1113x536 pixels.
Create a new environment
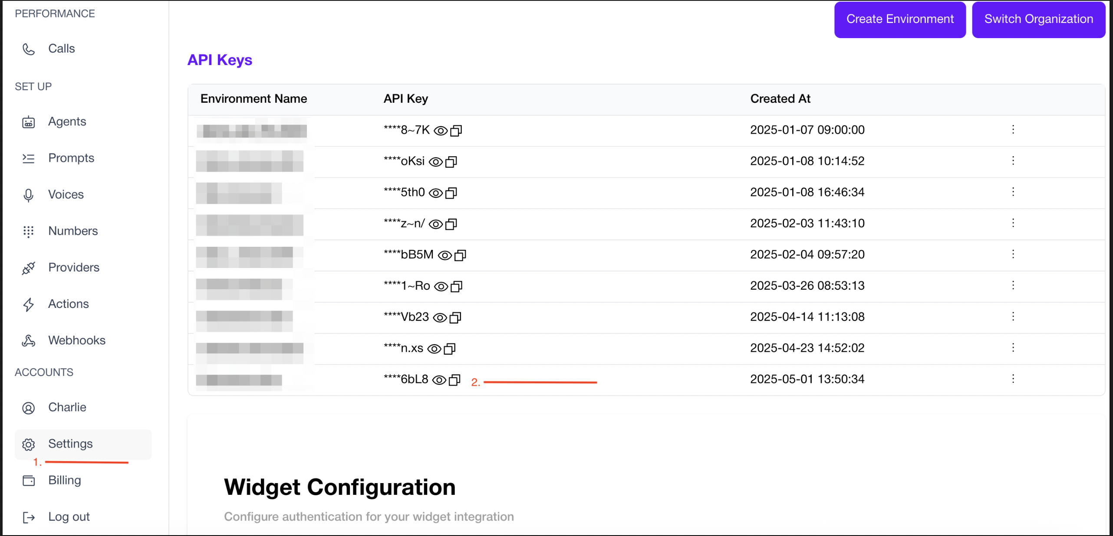point(900,20)
